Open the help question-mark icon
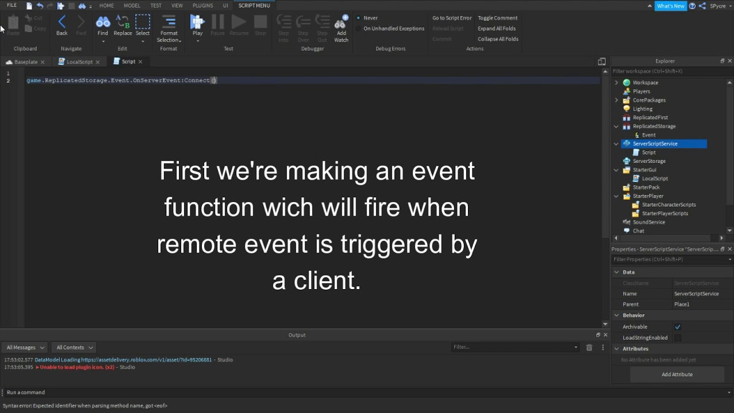This screenshot has height=413, width=734. point(692,6)
